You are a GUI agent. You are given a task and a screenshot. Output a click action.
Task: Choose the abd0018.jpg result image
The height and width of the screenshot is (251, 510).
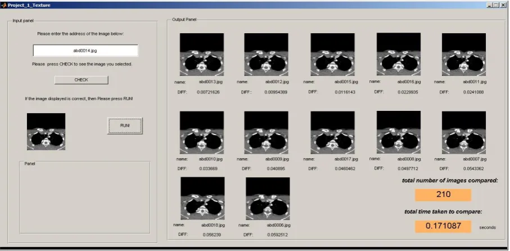pos(202,198)
